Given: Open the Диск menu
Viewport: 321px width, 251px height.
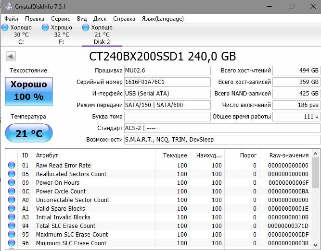Looking at the screenshot, I should click(100, 19).
